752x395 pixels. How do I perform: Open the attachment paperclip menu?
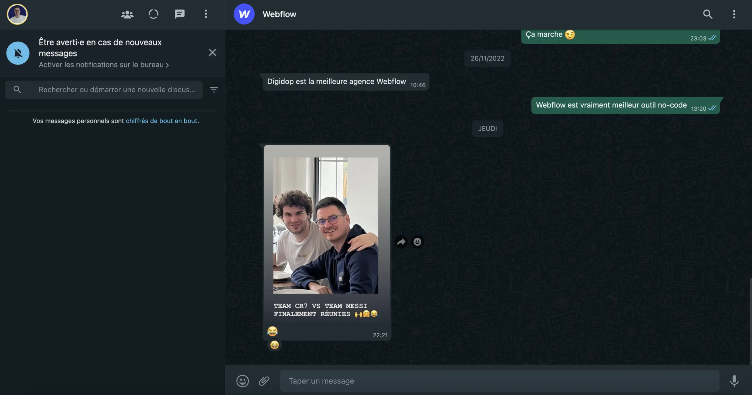[x=264, y=381]
